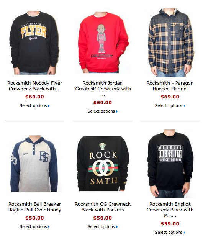Viewport: 203px width, 241px height.
Task: Open the plaid Paragon Hooded Flannel image
Action: click(x=170, y=43)
